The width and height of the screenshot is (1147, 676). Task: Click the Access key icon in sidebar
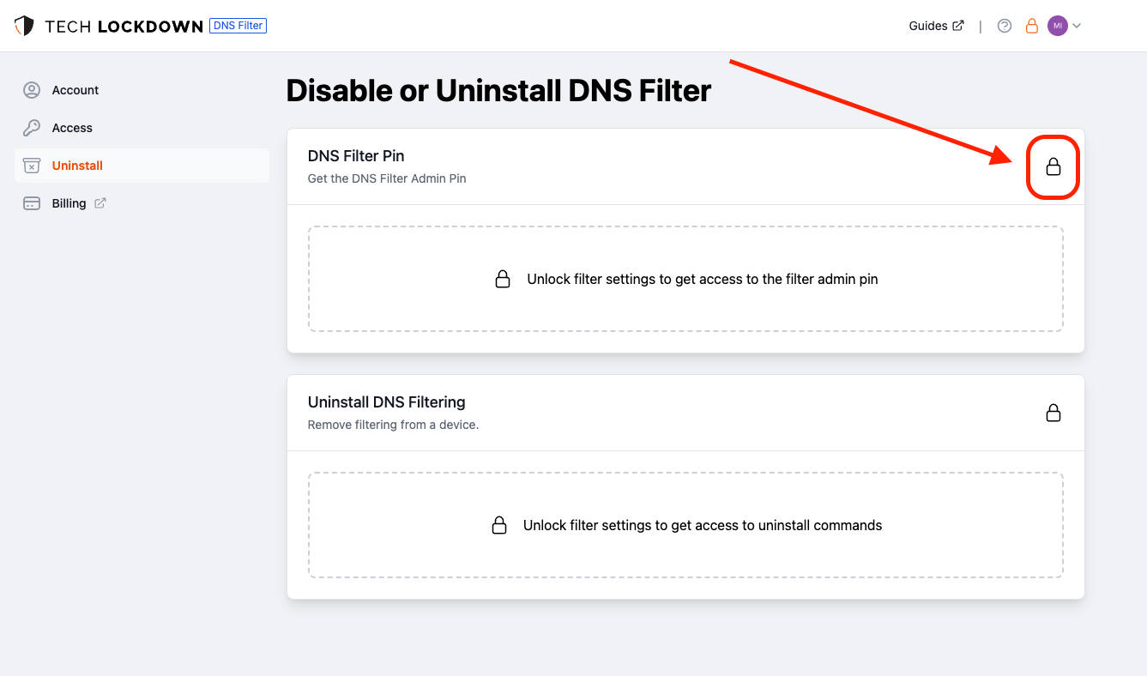pos(32,128)
